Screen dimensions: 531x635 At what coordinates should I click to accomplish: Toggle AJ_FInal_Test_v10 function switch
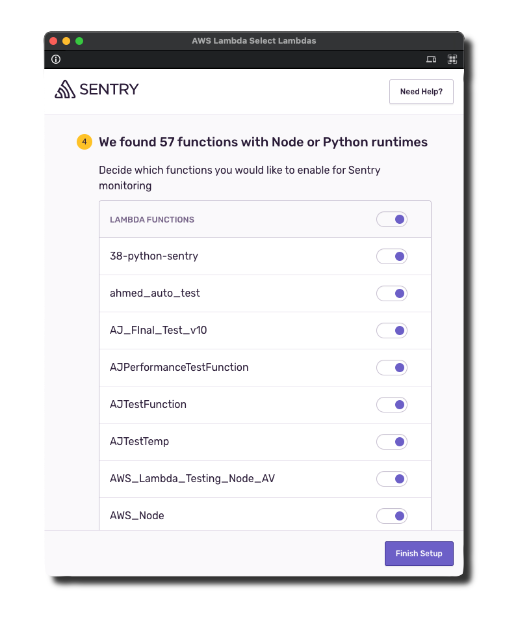(392, 331)
